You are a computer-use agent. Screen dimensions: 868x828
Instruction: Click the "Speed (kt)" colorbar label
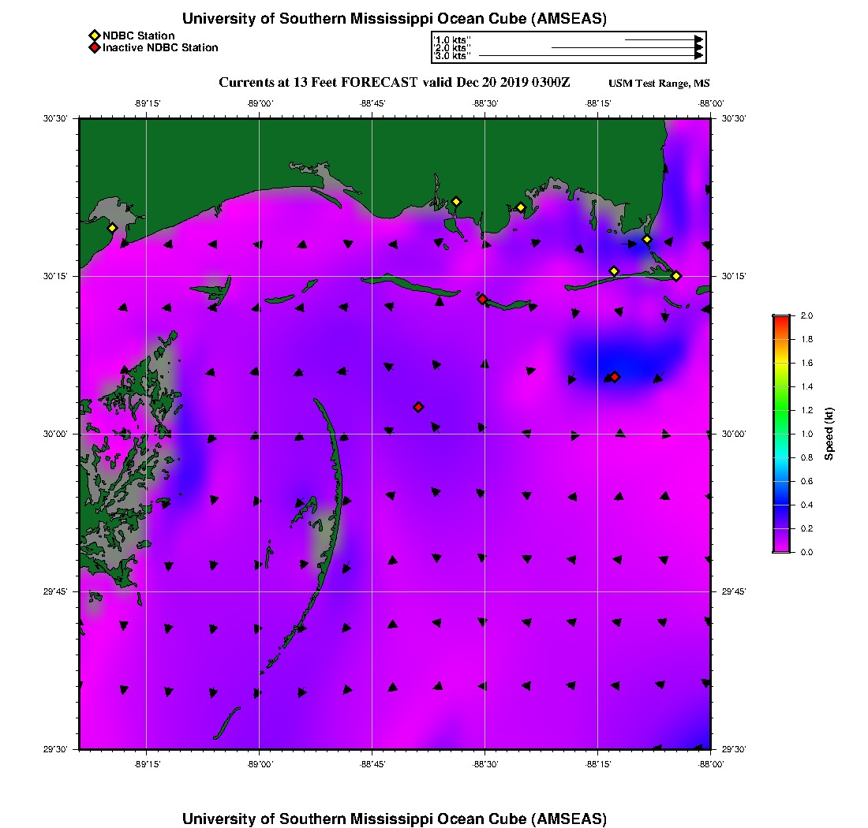point(829,434)
